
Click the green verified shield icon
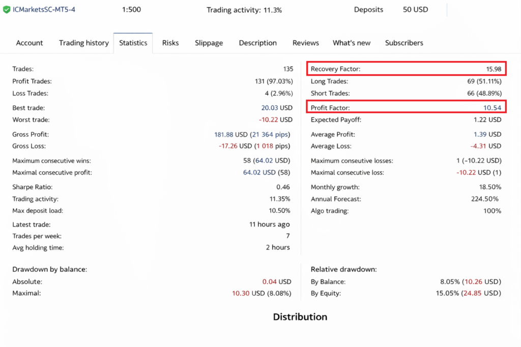coord(6,10)
